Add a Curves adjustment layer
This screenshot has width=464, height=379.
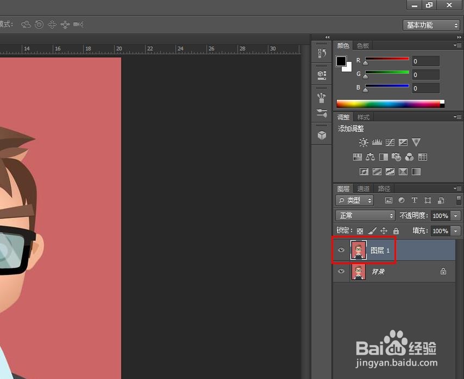pyautogui.click(x=390, y=143)
